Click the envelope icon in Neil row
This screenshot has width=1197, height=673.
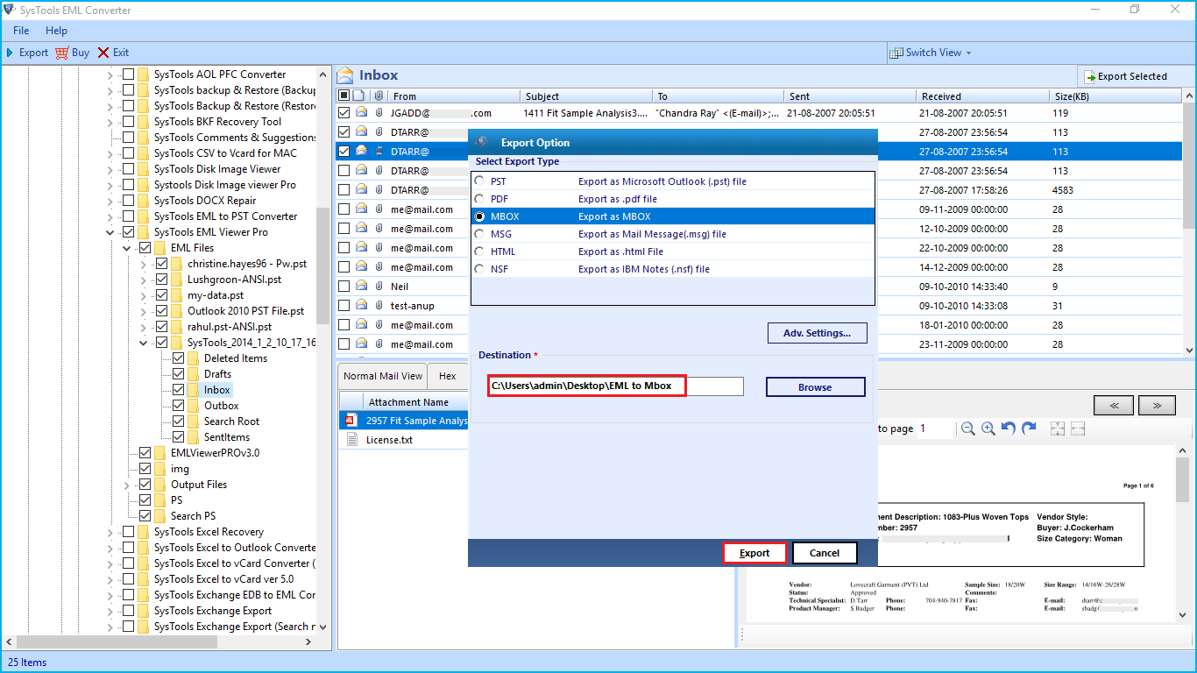(361, 286)
